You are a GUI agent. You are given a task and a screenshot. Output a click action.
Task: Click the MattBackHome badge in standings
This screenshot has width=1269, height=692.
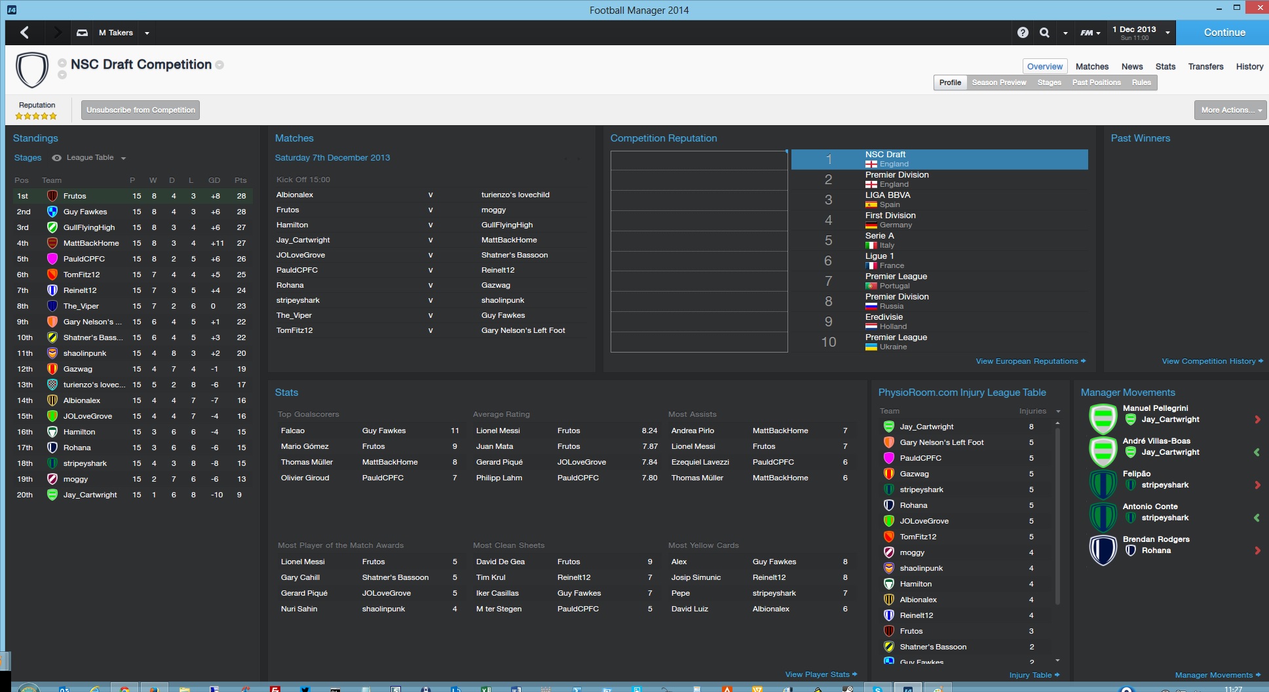pyautogui.click(x=52, y=243)
